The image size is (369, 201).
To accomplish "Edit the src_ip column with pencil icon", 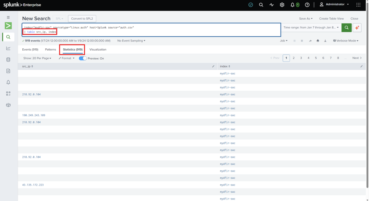I will pos(213,66).
